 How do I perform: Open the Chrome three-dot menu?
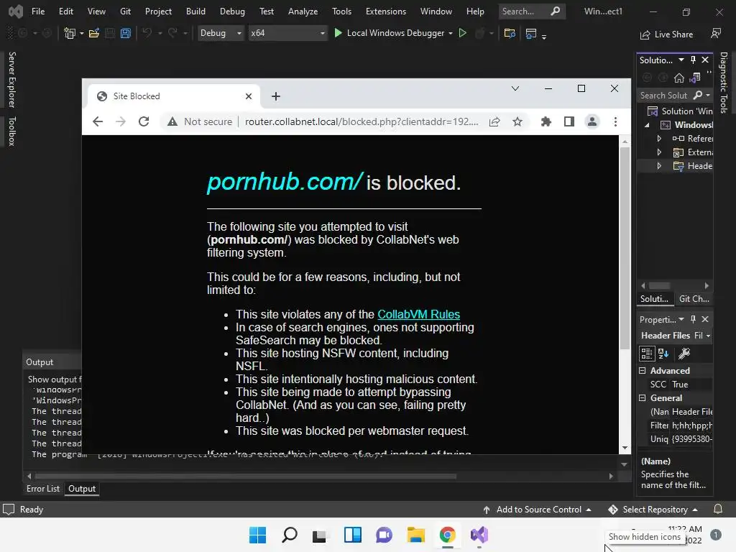(615, 122)
